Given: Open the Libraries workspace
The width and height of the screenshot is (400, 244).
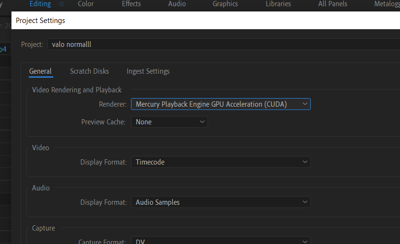Looking at the screenshot, I should [x=278, y=4].
